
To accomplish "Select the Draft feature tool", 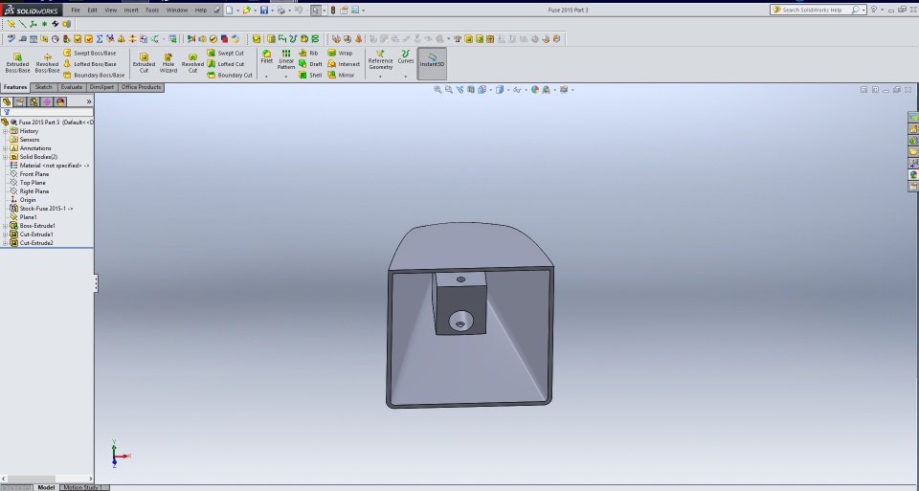I will 310,64.
